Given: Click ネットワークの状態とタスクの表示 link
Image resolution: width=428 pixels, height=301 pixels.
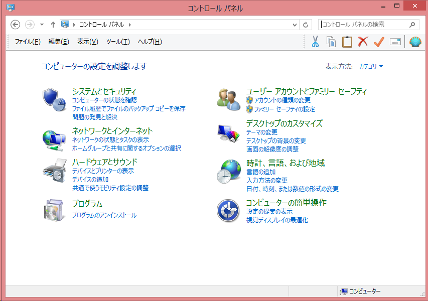Looking at the screenshot, I should coord(110,140).
